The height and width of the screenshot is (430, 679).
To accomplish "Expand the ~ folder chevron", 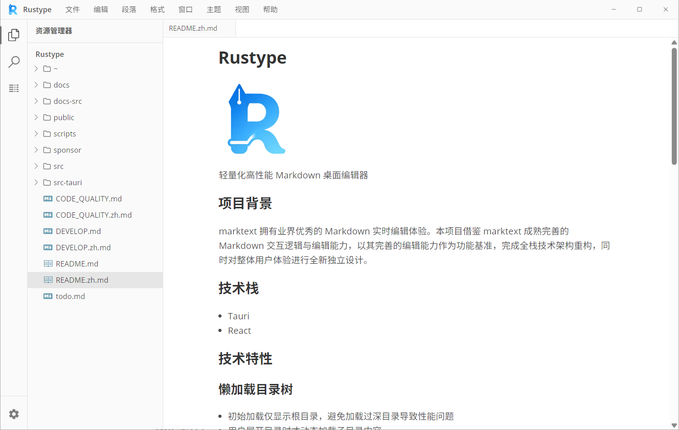I will 36,69.
